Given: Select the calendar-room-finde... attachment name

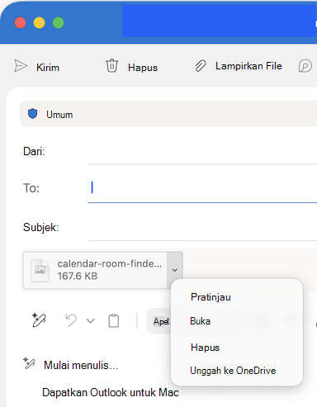Looking at the screenshot, I should pos(110,263).
